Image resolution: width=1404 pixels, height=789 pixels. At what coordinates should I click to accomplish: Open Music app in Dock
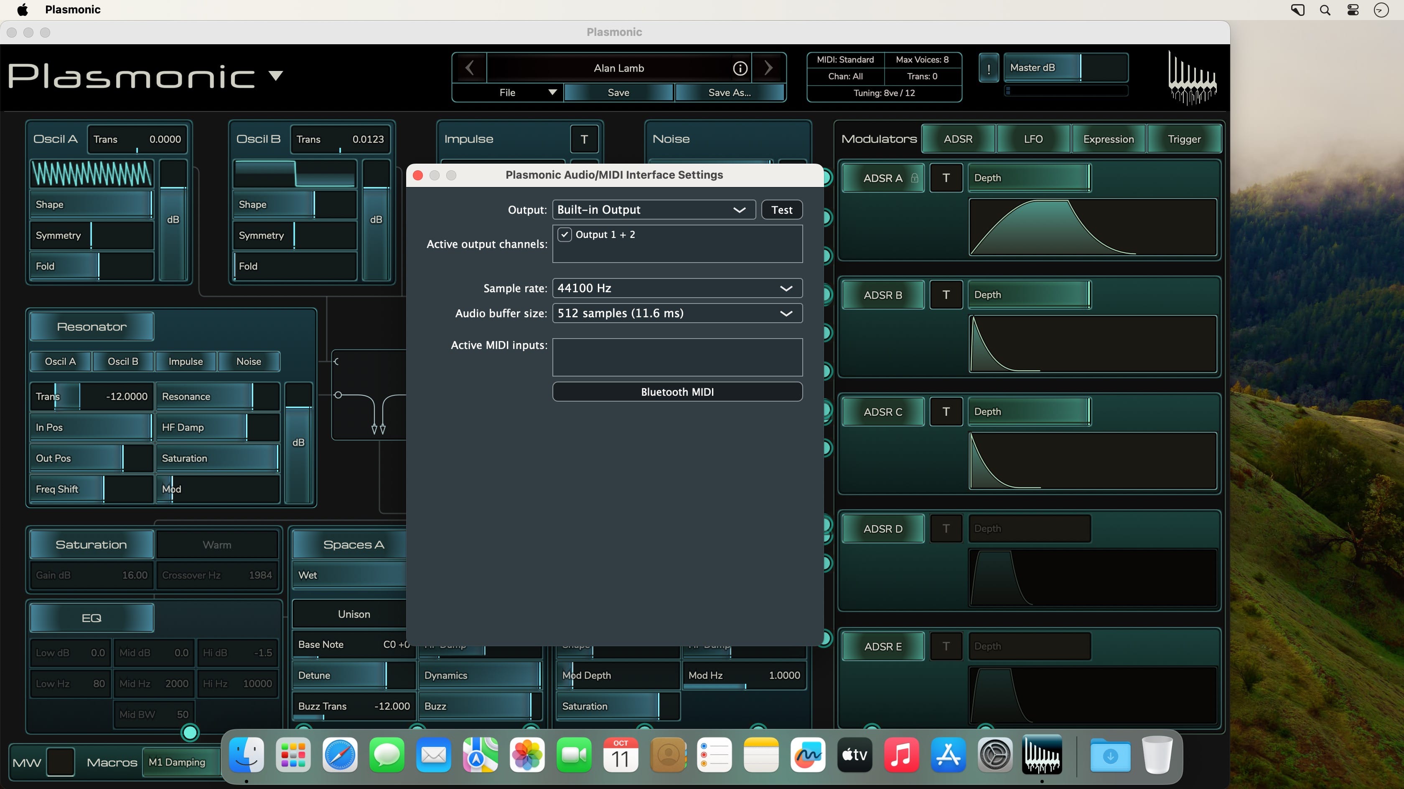point(901,755)
